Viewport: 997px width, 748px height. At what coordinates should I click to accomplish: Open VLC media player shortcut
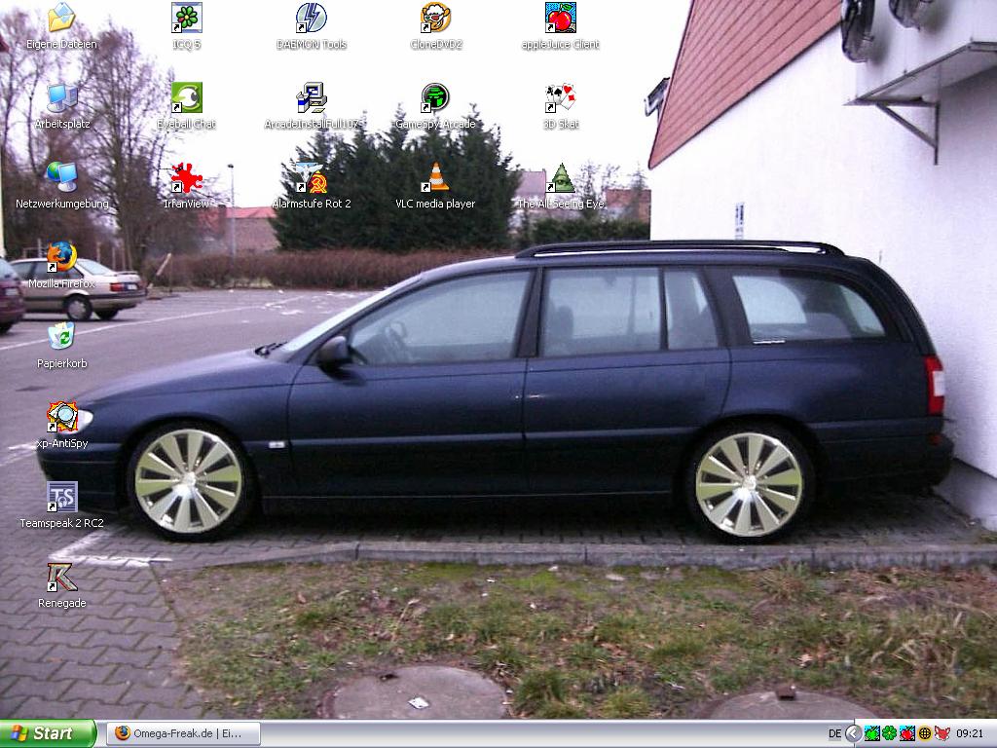[435, 178]
